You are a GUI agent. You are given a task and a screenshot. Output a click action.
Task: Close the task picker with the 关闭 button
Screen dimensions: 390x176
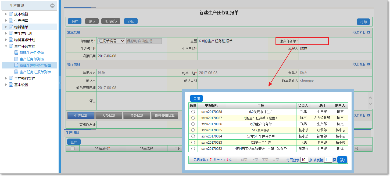(196, 98)
